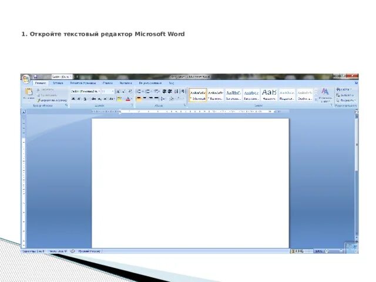Click the zoom slider in the status bar
The width and height of the screenshot is (376, 282).
[x=333, y=251]
